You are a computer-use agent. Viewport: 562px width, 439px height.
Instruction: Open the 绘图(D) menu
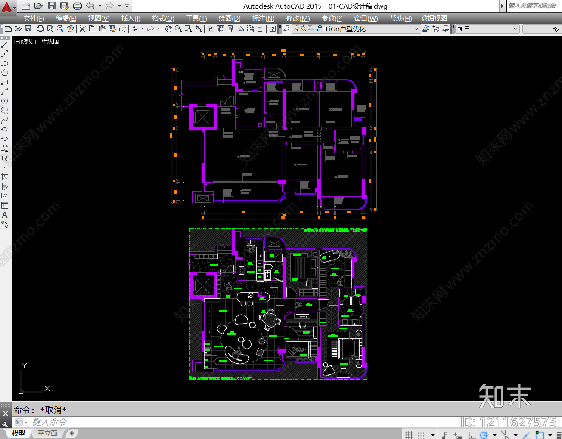pos(230,18)
